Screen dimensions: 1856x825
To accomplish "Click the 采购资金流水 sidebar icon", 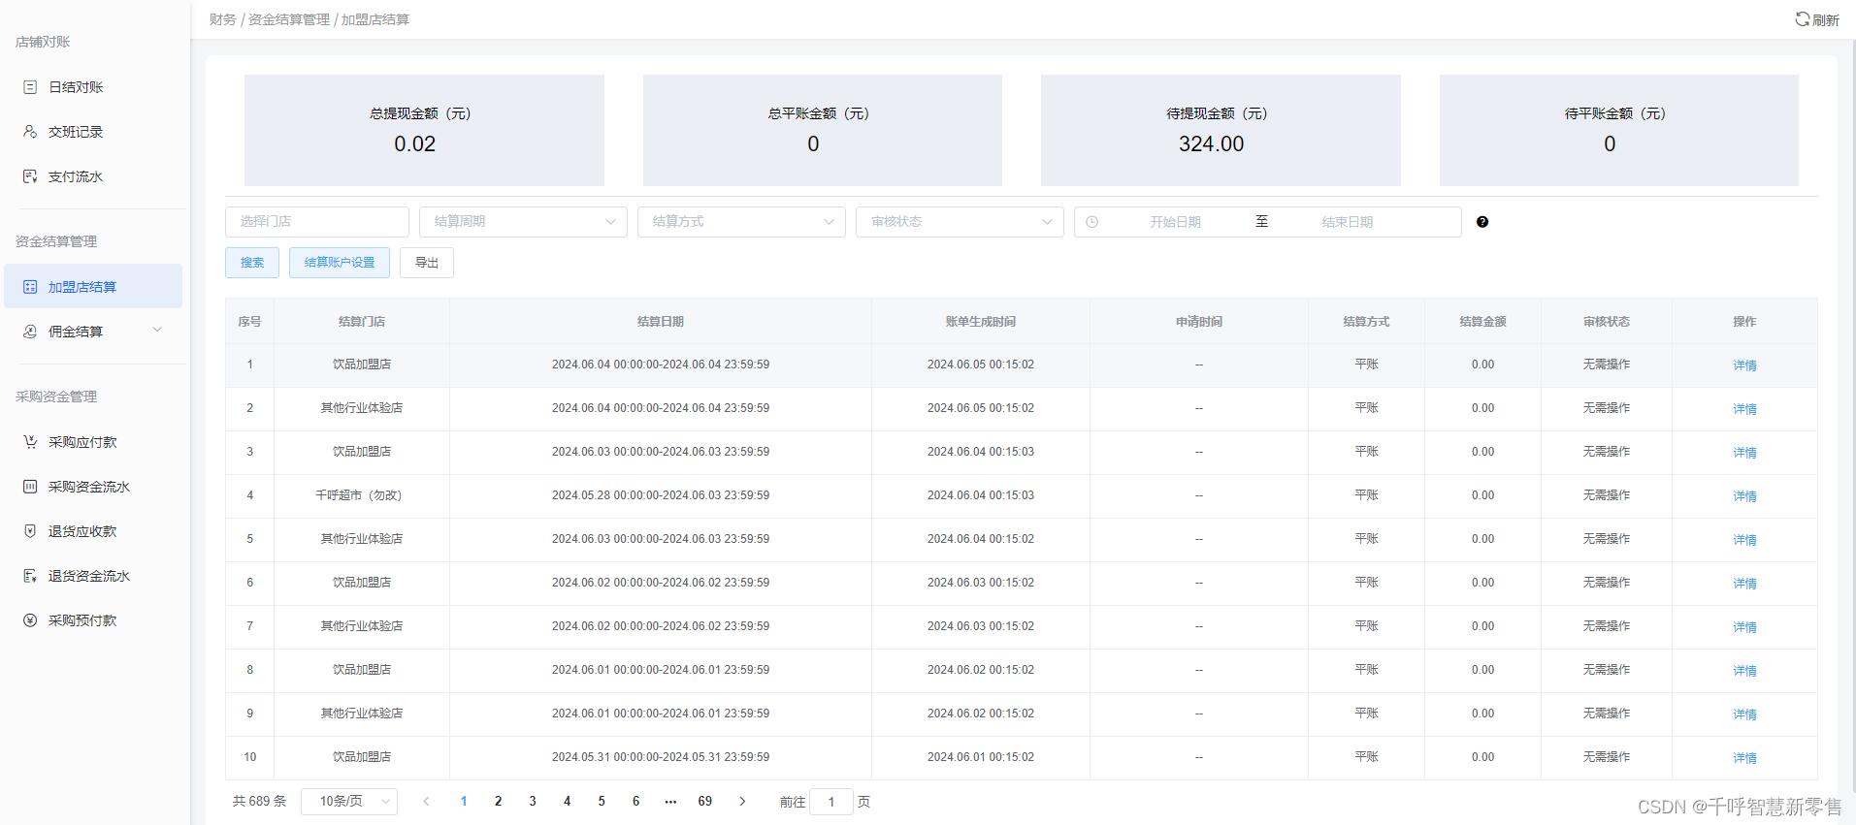I will (x=30, y=487).
